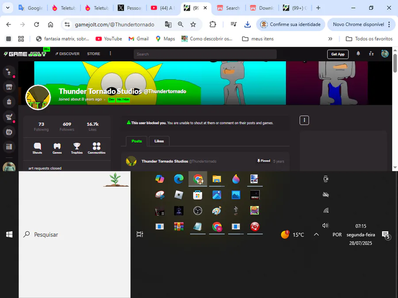
Task: Go back to the previous page
Action: 9,24
